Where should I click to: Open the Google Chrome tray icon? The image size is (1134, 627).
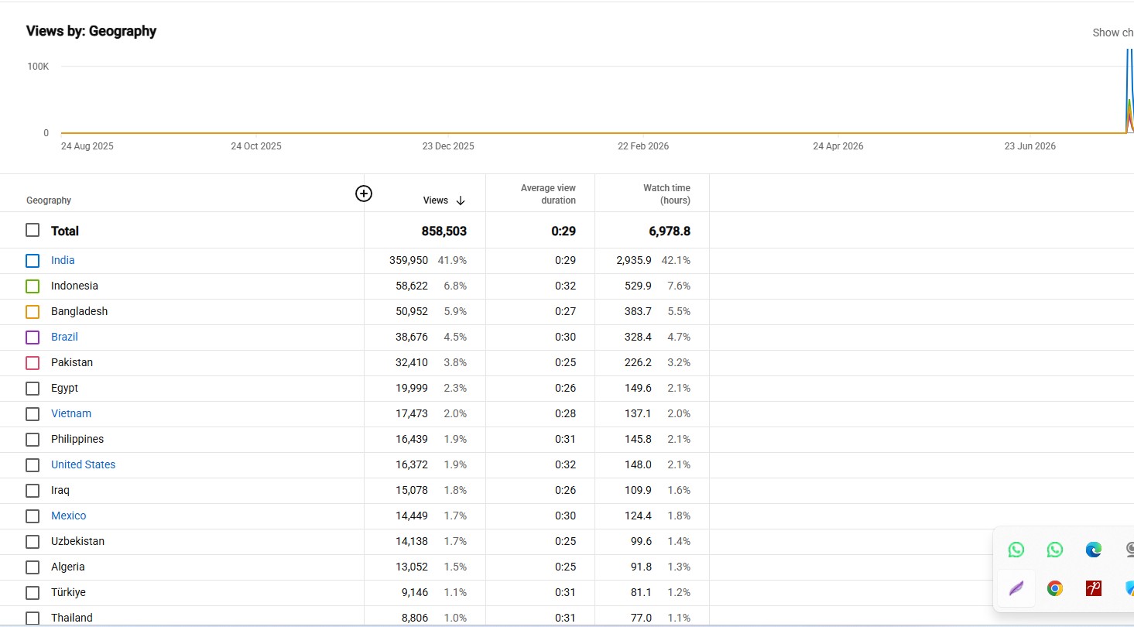click(x=1055, y=588)
